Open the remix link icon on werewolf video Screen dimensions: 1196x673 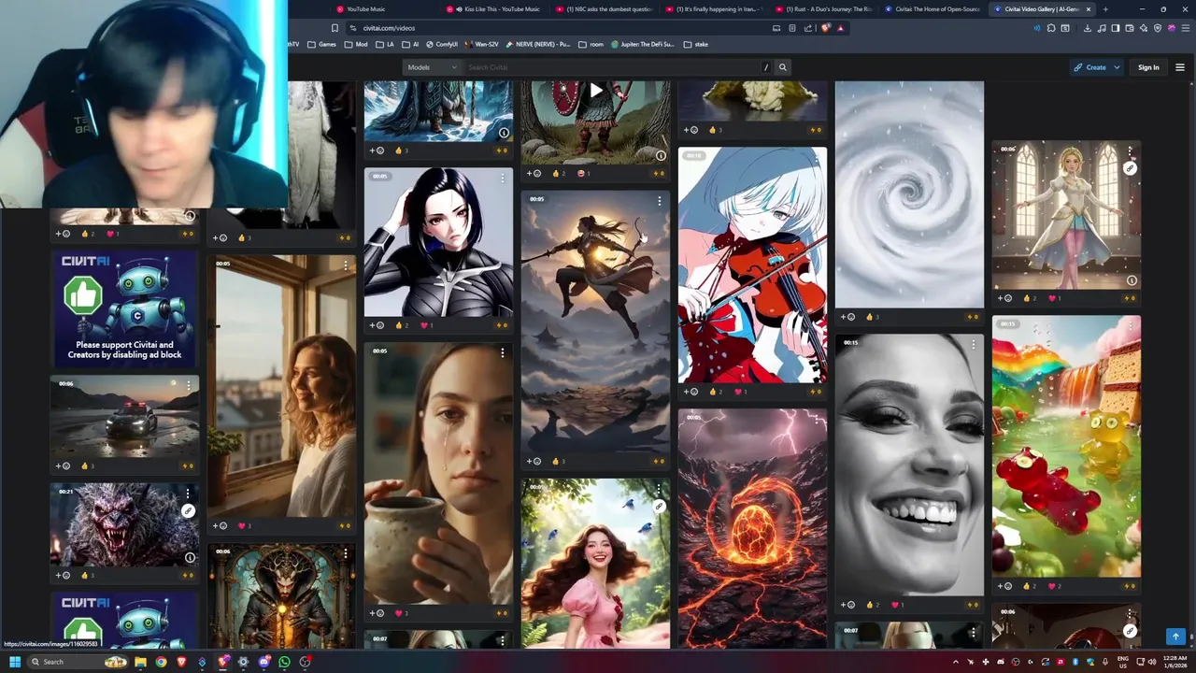click(188, 510)
